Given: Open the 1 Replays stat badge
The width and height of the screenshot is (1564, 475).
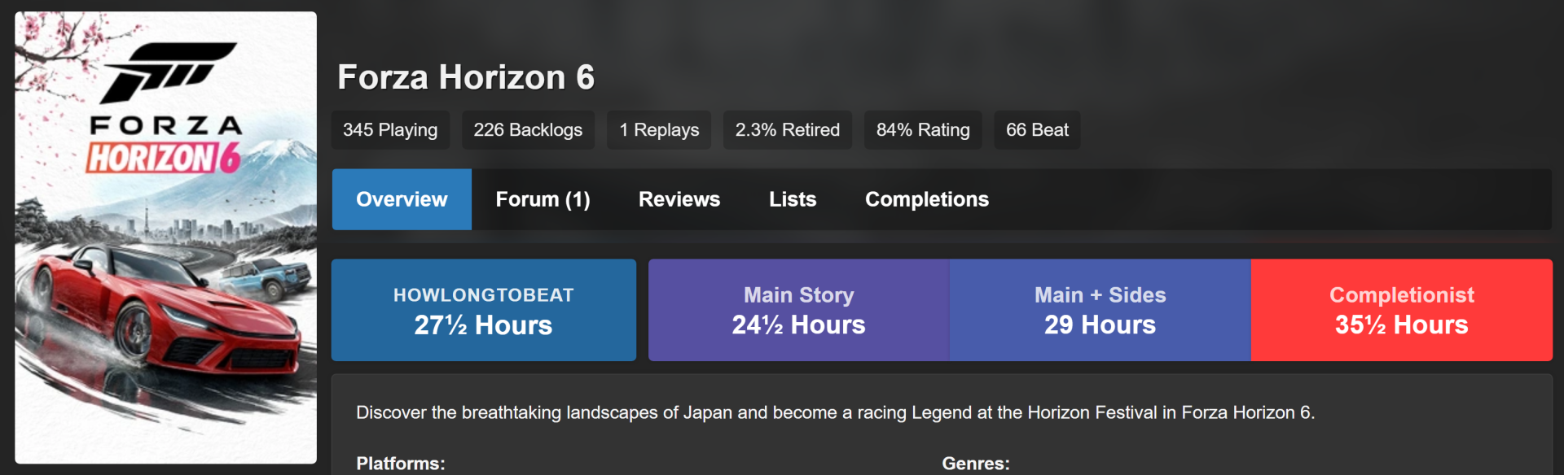Looking at the screenshot, I should click(x=659, y=130).
